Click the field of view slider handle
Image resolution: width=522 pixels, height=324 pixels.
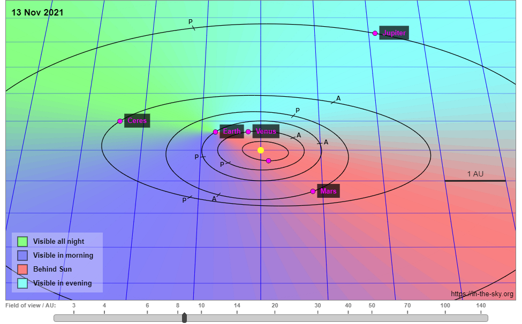point(184,318)
